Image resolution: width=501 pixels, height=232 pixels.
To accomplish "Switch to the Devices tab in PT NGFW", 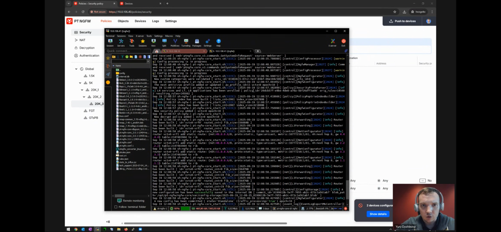I will 140,21.
